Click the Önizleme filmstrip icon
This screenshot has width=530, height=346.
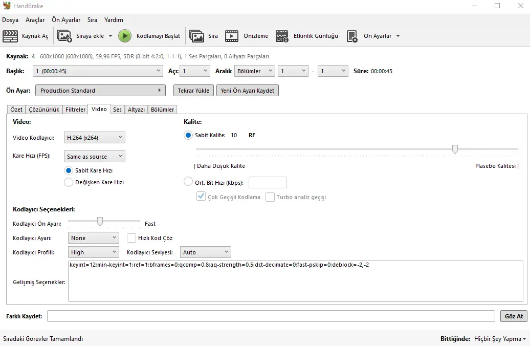point(232,36)
